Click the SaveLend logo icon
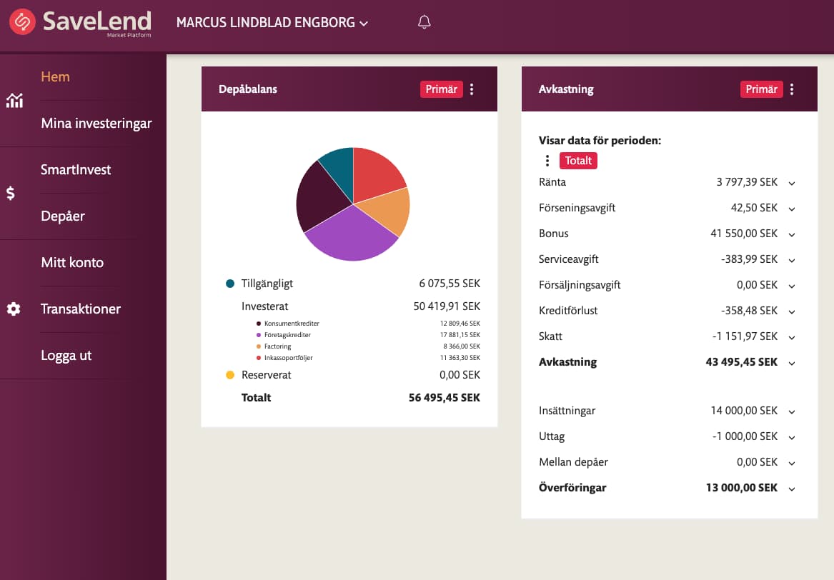834x580 pixels. 22,22
